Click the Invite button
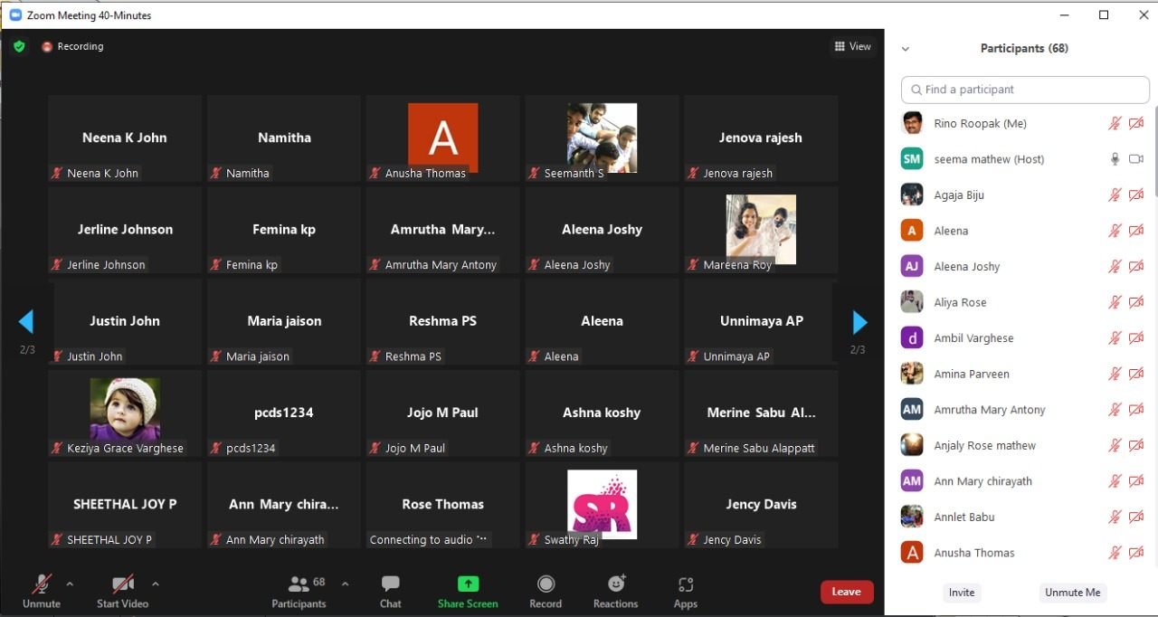Viewport: 1158px width, 617px height. [962, 593]
